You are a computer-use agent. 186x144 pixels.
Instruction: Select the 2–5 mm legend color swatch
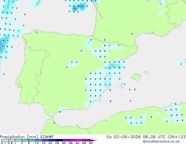coord(25,140)
